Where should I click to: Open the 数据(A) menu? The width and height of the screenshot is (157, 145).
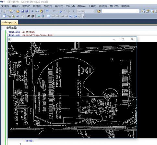[81, 6]
